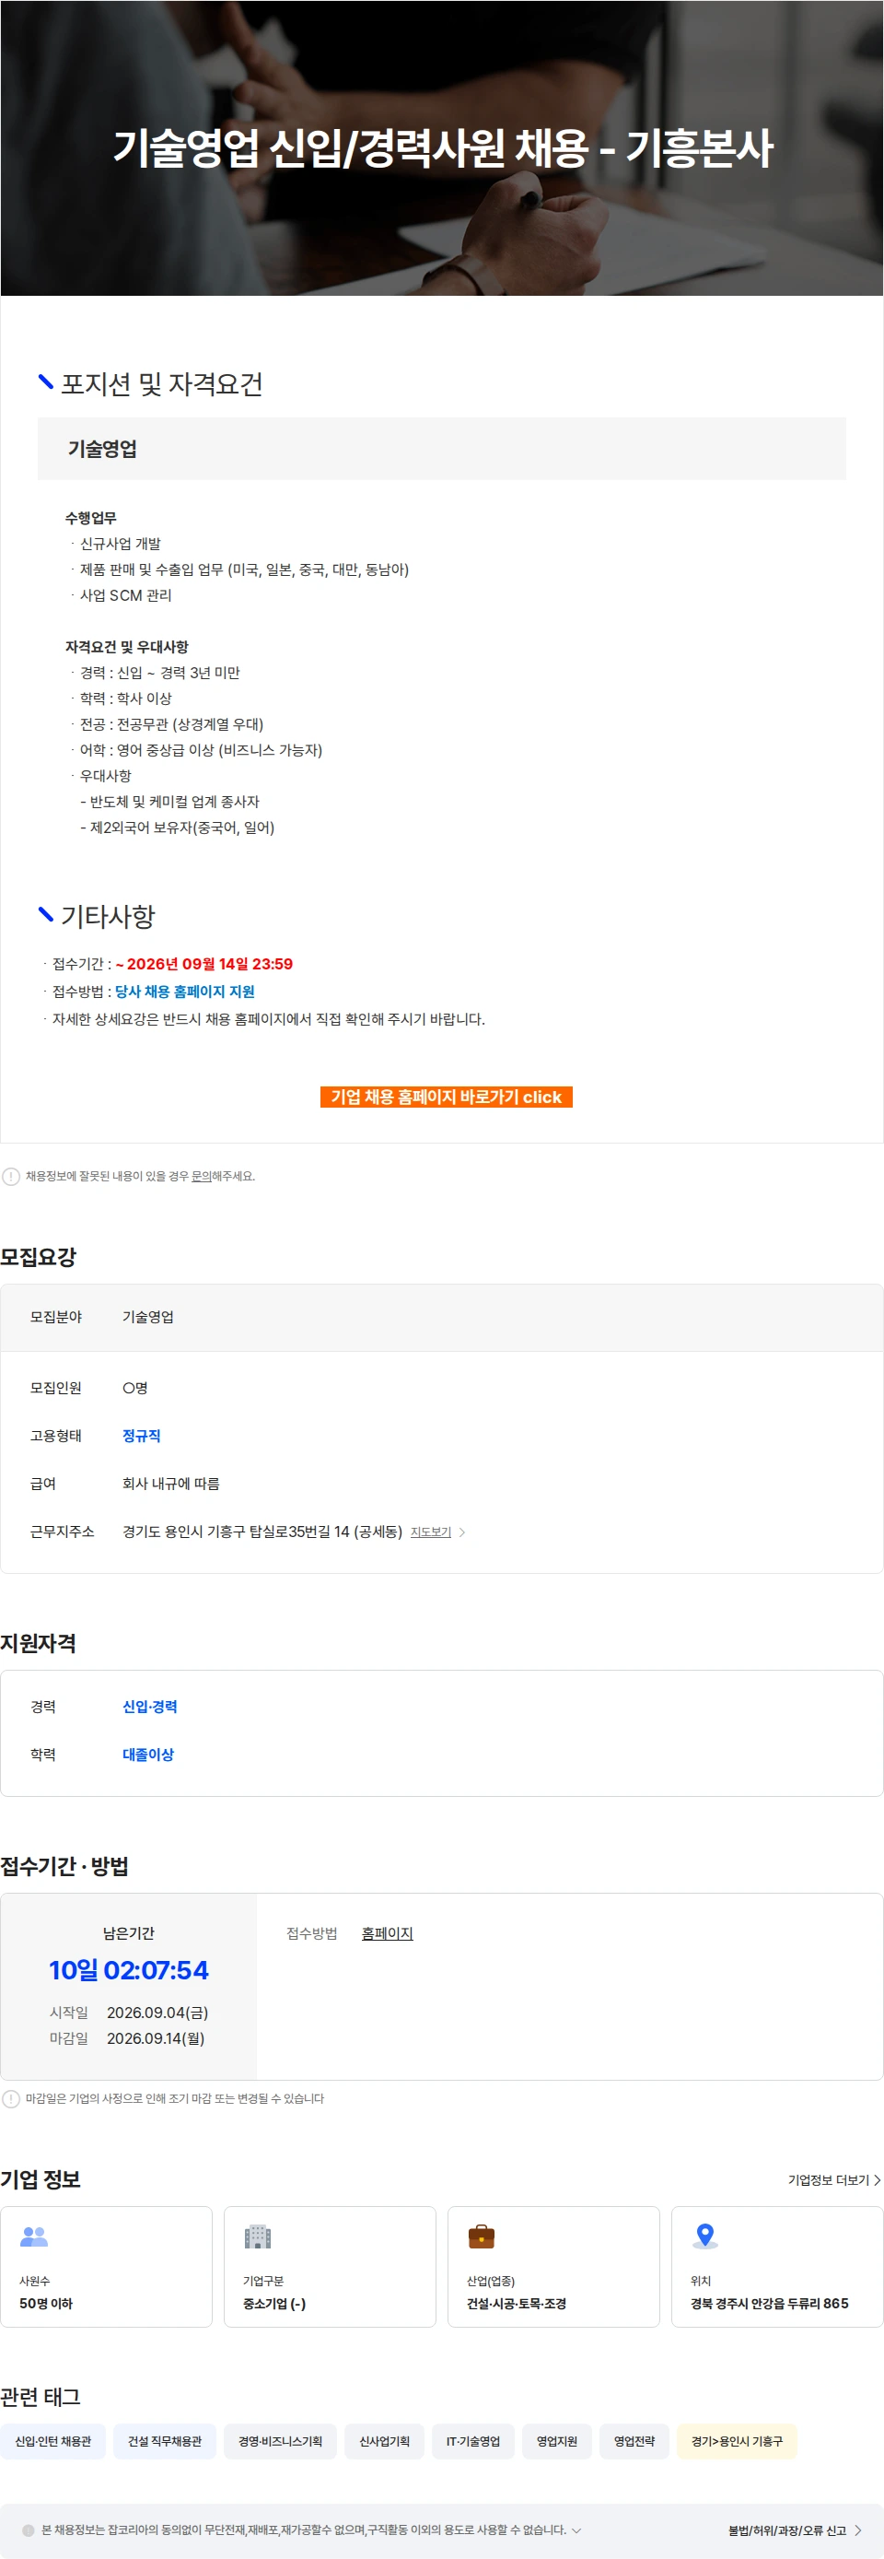Image resolution: width=884 pixels, height=2559 pixels.
Task: Click the 건설·시공·토목·조경 industry text
Action: click(x=517, y=2304)
